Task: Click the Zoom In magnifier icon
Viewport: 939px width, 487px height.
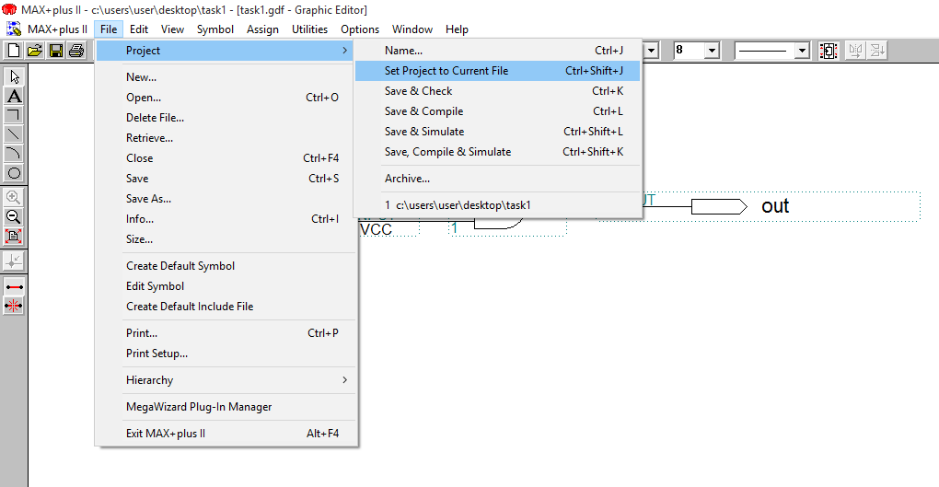Action: [14, 197]
